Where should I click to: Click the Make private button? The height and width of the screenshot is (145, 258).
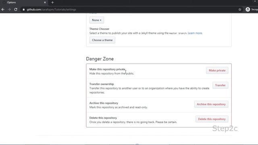pyautogui.click(x=217, y=70)
